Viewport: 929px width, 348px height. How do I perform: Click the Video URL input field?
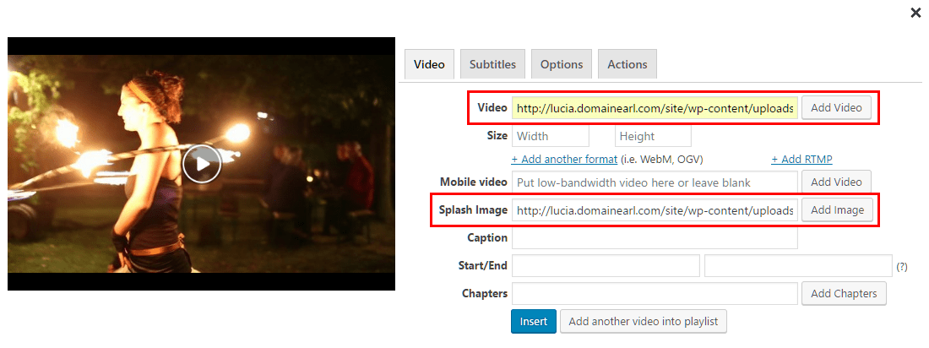pos(655,108)
